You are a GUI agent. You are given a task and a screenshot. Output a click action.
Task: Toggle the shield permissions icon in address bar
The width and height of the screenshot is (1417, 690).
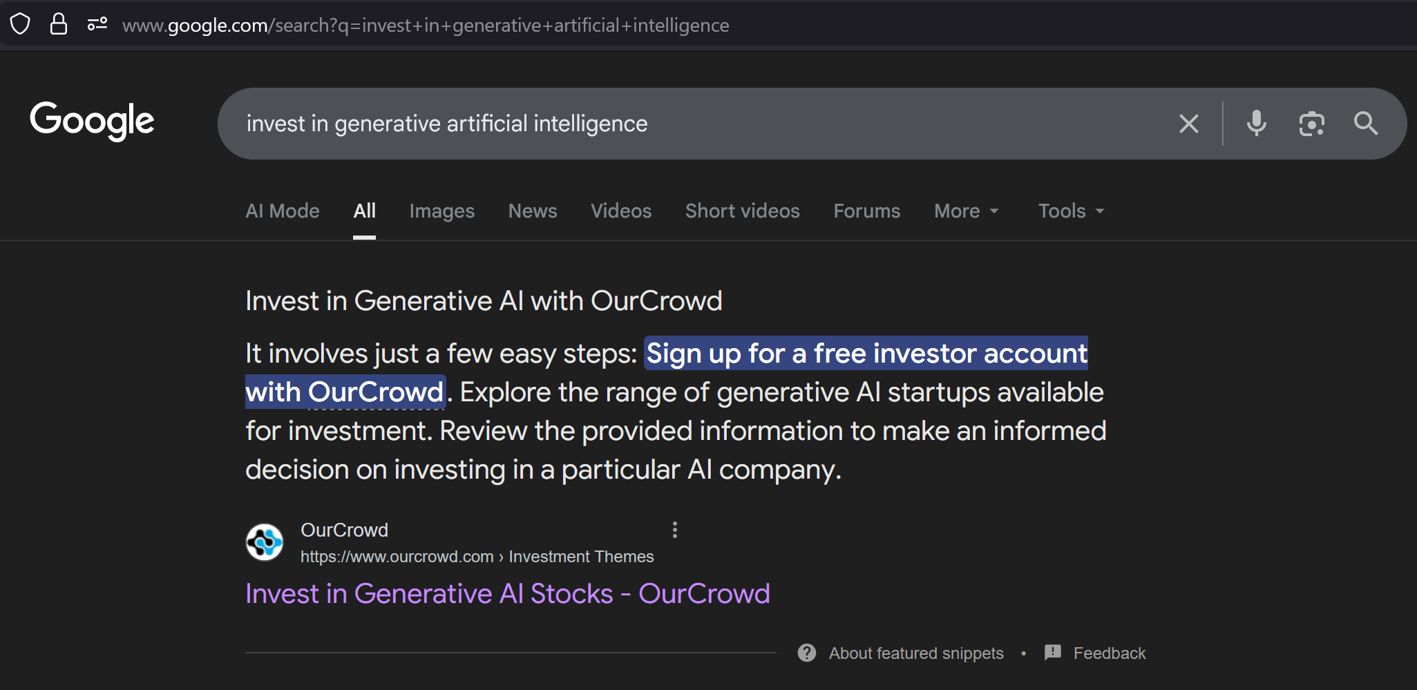pyautogui.click(x=97, y=24)
